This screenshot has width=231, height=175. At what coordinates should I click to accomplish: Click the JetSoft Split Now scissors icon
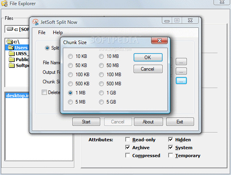click(x=35, y=22)
